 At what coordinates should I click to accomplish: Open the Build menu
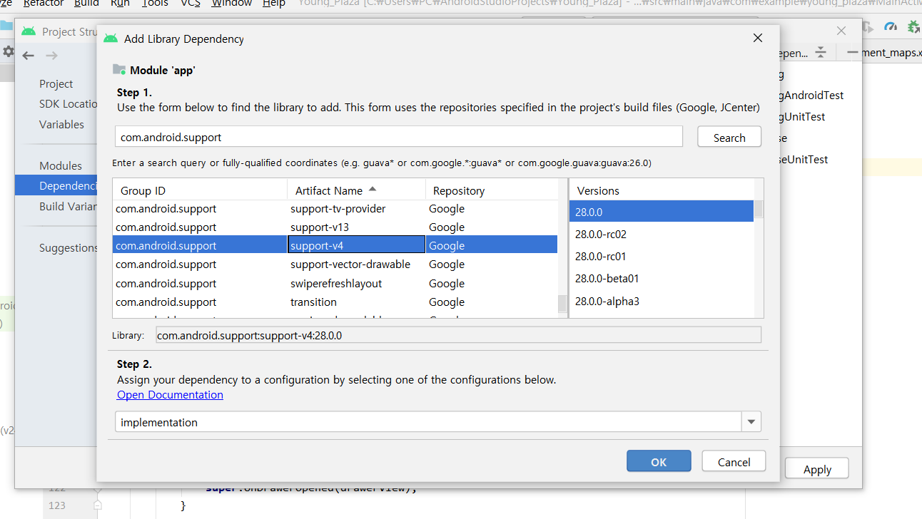point(86,4)
